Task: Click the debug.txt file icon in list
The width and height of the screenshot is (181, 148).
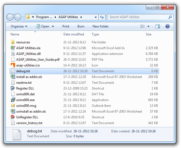Action: (x=13, y=71)
